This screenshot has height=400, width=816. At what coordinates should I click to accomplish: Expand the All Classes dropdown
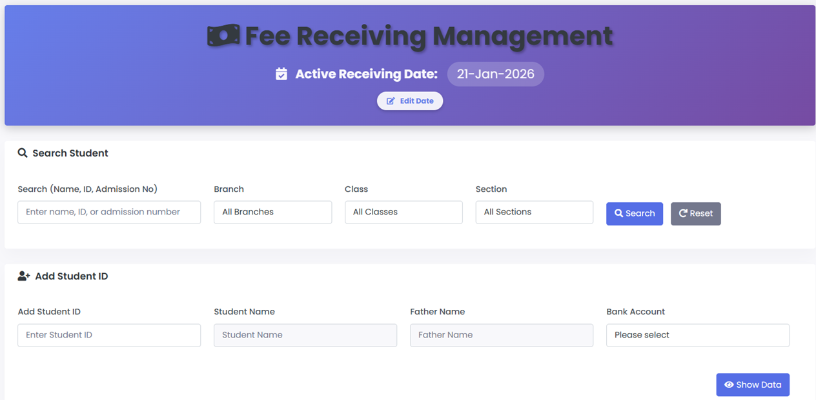pyautogui.click(x=403, y=212)
